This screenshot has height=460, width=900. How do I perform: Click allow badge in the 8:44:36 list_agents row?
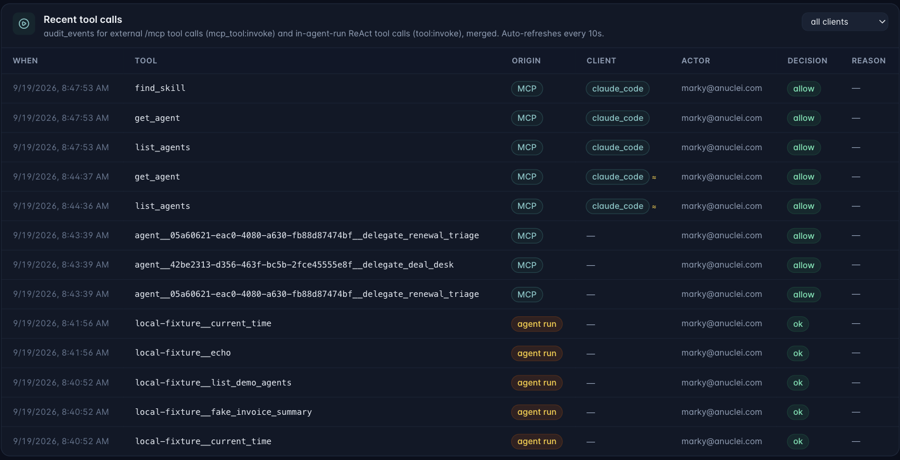[804, 206]
